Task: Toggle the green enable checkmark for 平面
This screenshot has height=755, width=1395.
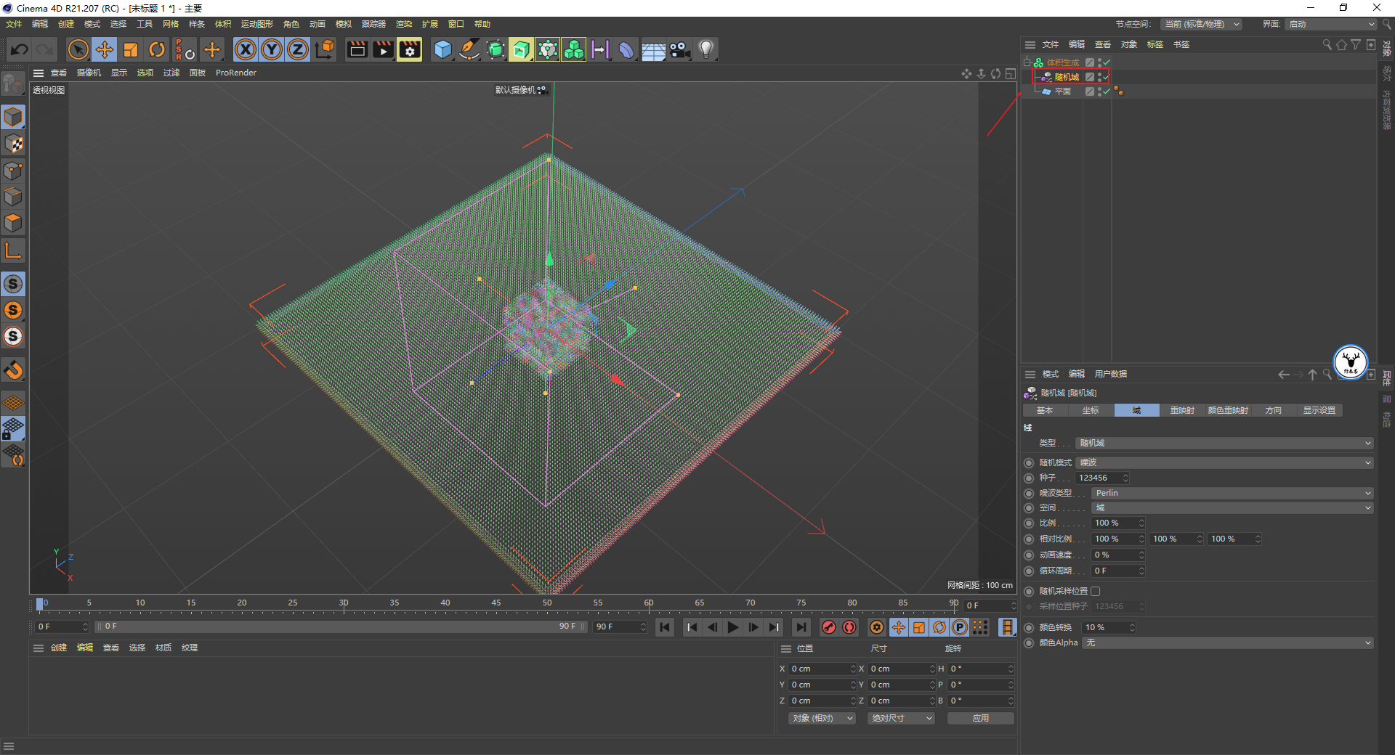Action: (1106, 91)
